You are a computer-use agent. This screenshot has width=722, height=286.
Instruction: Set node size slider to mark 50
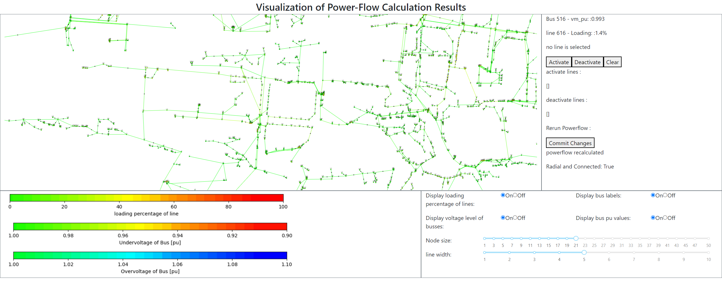[708, 238]
